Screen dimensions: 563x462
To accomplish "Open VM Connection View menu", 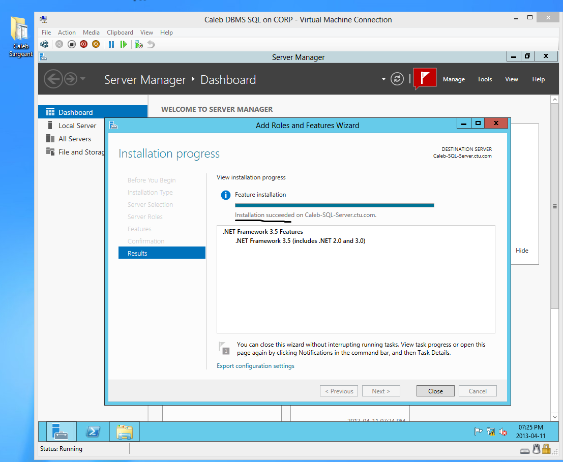I will (x=146, y=33).
